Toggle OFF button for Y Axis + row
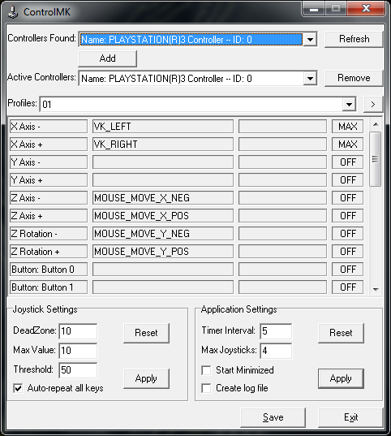This screenshot has width=391, height=436. 347,180
